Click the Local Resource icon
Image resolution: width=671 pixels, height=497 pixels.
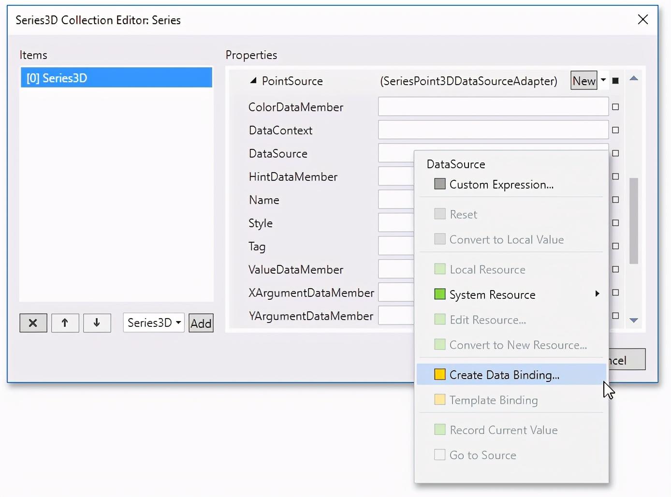(x=440, y=269)
